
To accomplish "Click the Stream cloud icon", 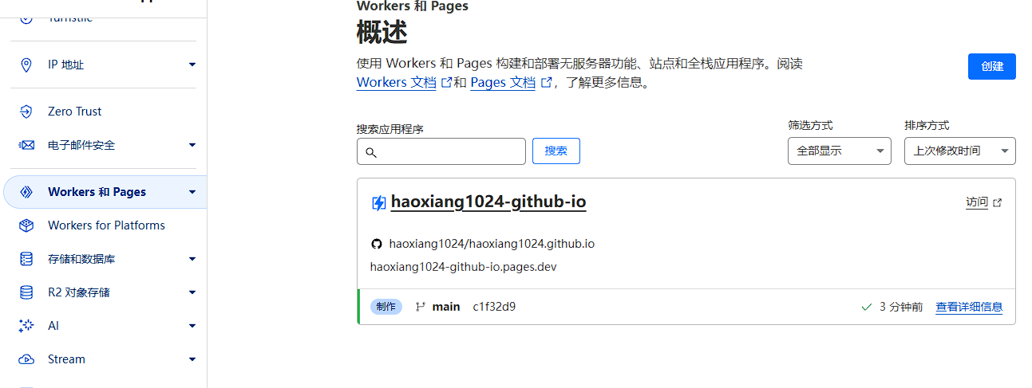I will [x=26, y=359].
